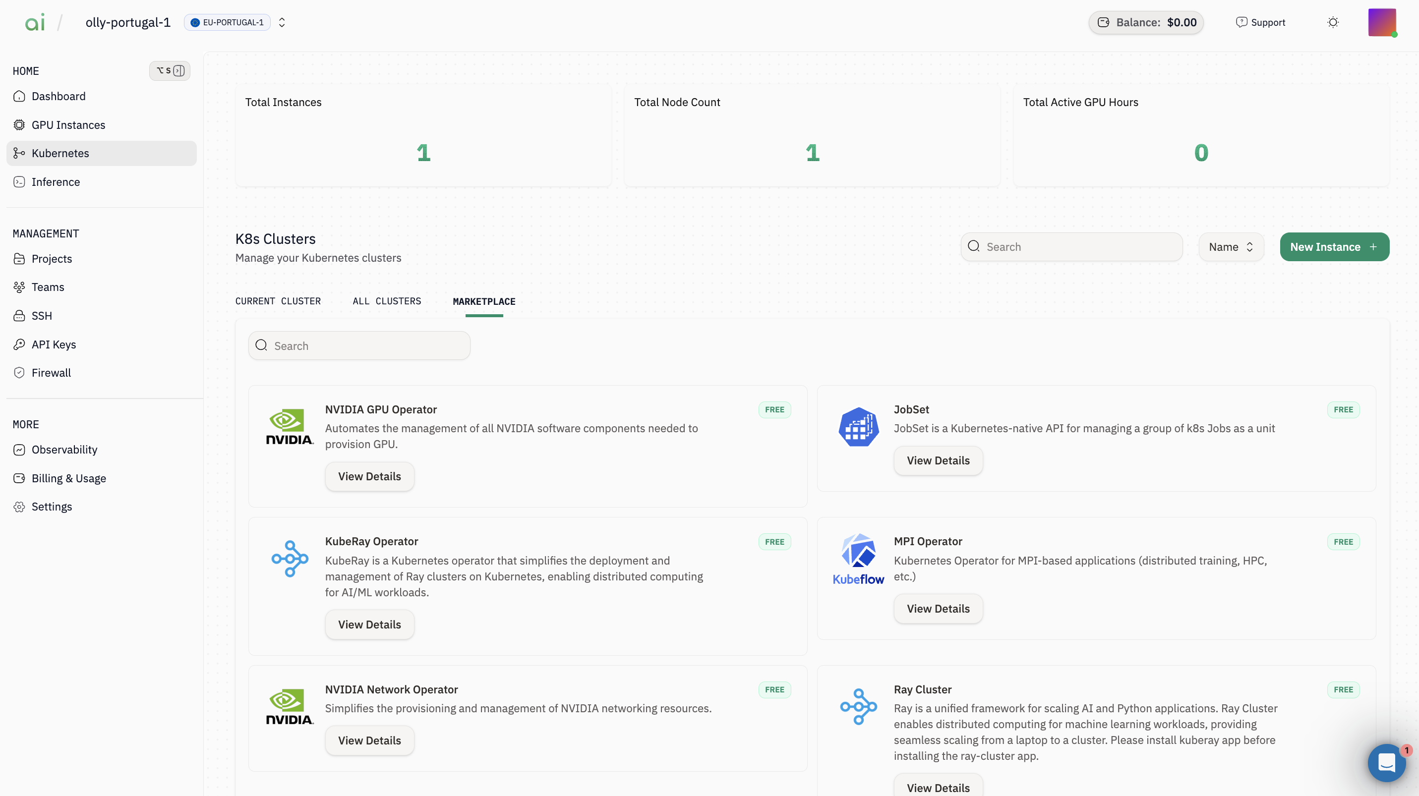Open the EU-PORTUGAL-1 region selector

[x=227, y=23]
